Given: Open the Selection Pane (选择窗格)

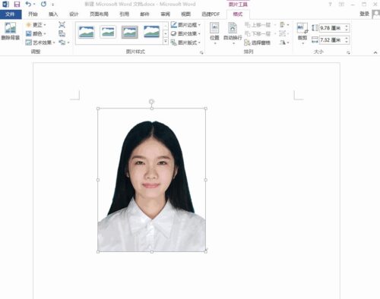Looking at the screenshot, I should pyautogui.click(x=258, y=42).
